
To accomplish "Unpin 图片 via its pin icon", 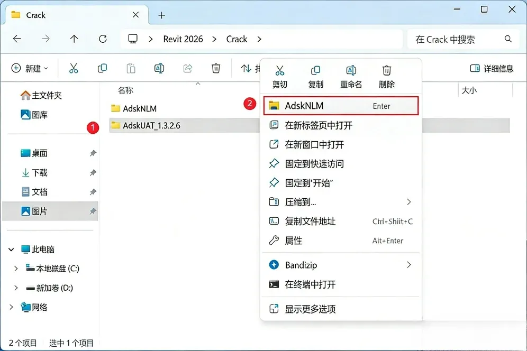I will coord(93,211).
